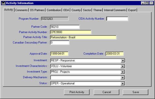Viewport: 155px width, 99px height.
Task: Open the Delivery Mechanism dropdown arrow
Action: coord(123,78)
